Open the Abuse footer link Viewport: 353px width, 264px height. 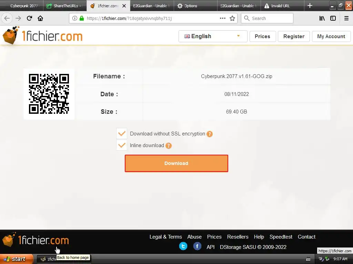click(x=194, y=237)
